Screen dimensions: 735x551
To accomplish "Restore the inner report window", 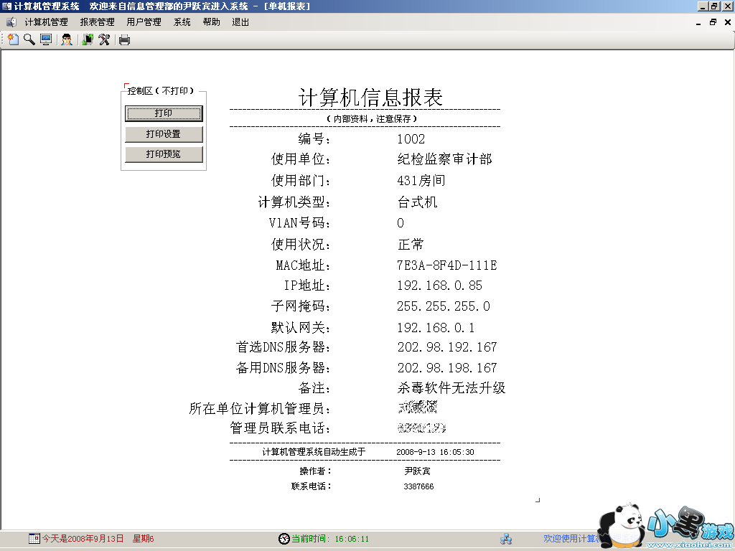I will tap(713, 22).
